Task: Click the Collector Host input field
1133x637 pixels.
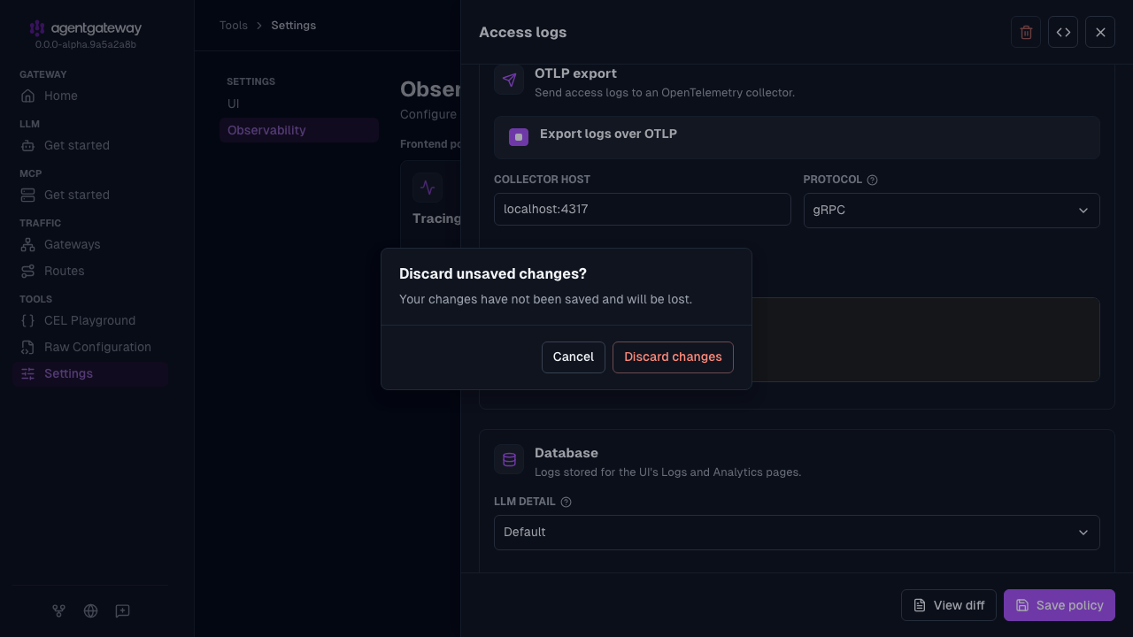Action: (x=643, y=210)
